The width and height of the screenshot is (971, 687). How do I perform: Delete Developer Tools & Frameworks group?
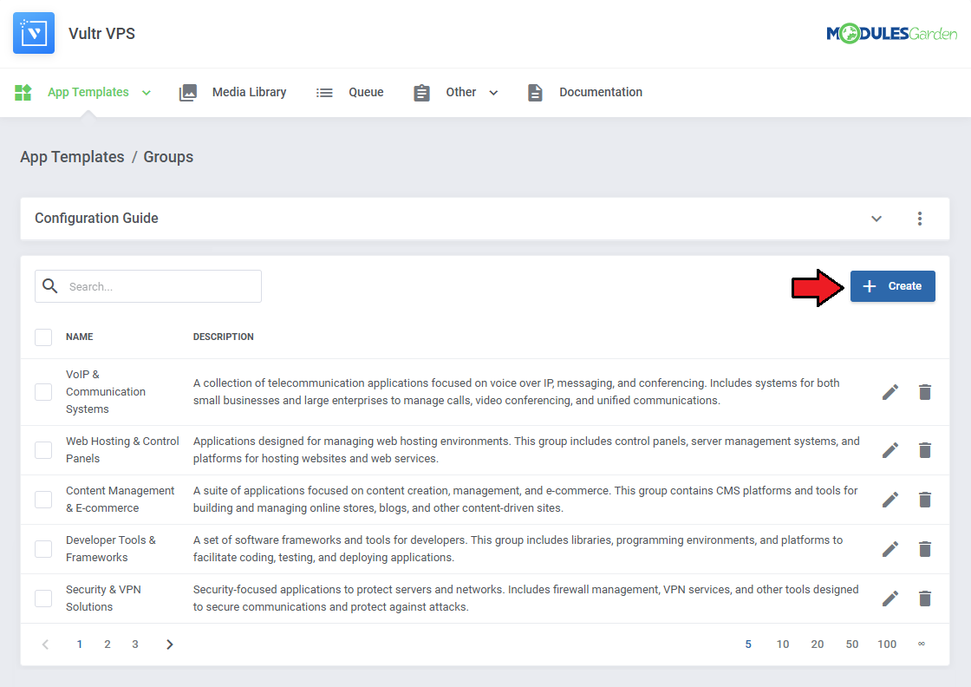tap(924, 549)
